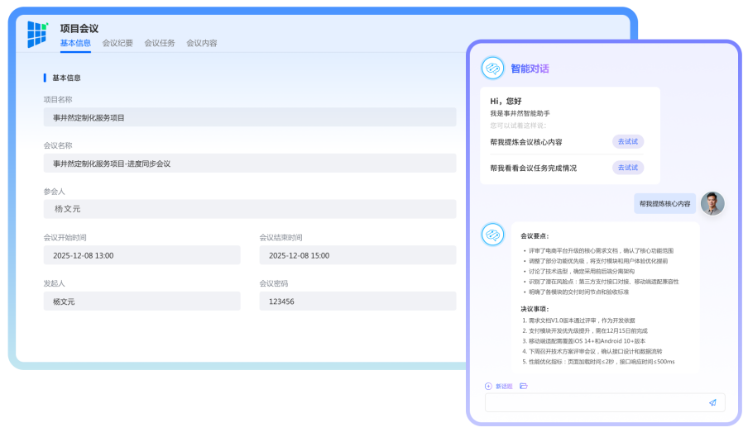Click the 会议密码 field showing 123456
Screen dimensions: 748x432
coord(357,301)
